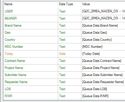Click the [Queue Data.Project Name] value
Screen dimensions: 125x102
click(x=103, y=68)
